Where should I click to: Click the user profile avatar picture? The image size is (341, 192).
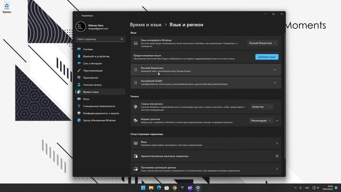tap(80, 27)
